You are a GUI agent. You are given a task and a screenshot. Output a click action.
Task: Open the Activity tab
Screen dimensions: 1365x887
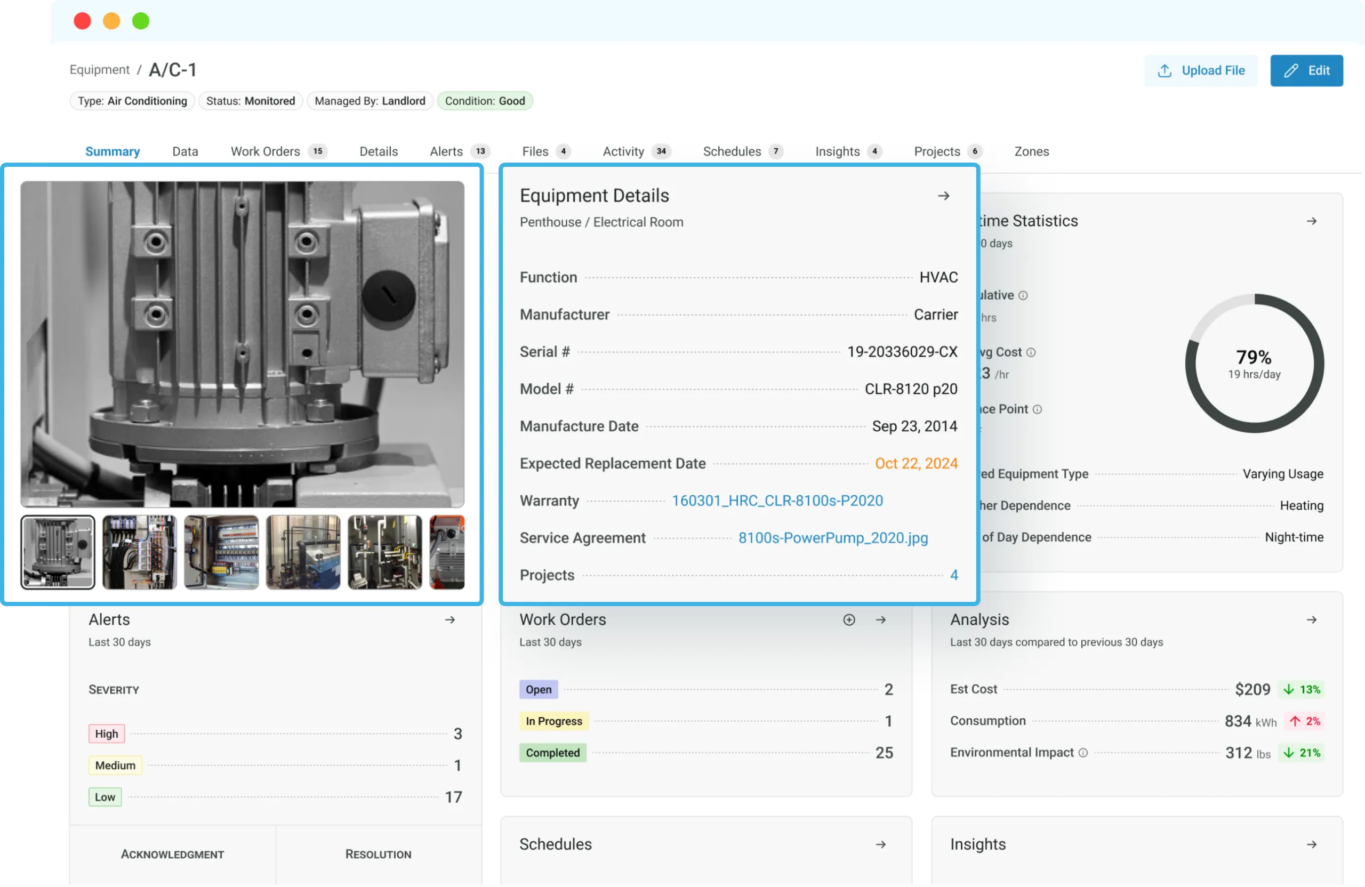pyautogui.click(x=623, y=151)
